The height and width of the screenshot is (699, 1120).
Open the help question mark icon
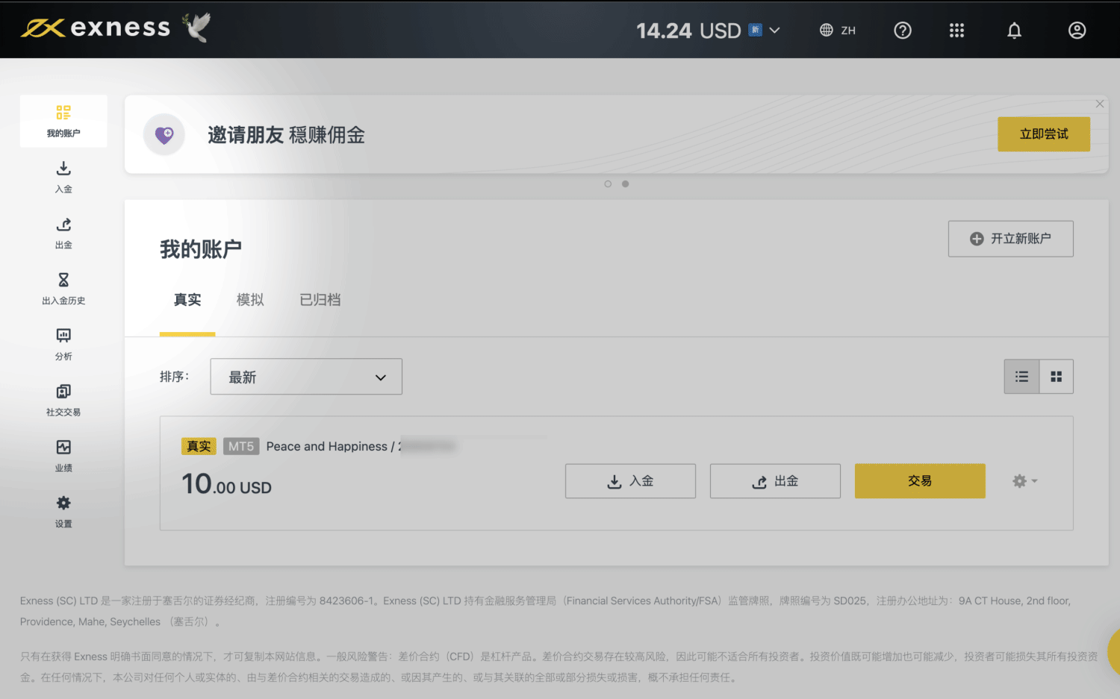(902, 31)
